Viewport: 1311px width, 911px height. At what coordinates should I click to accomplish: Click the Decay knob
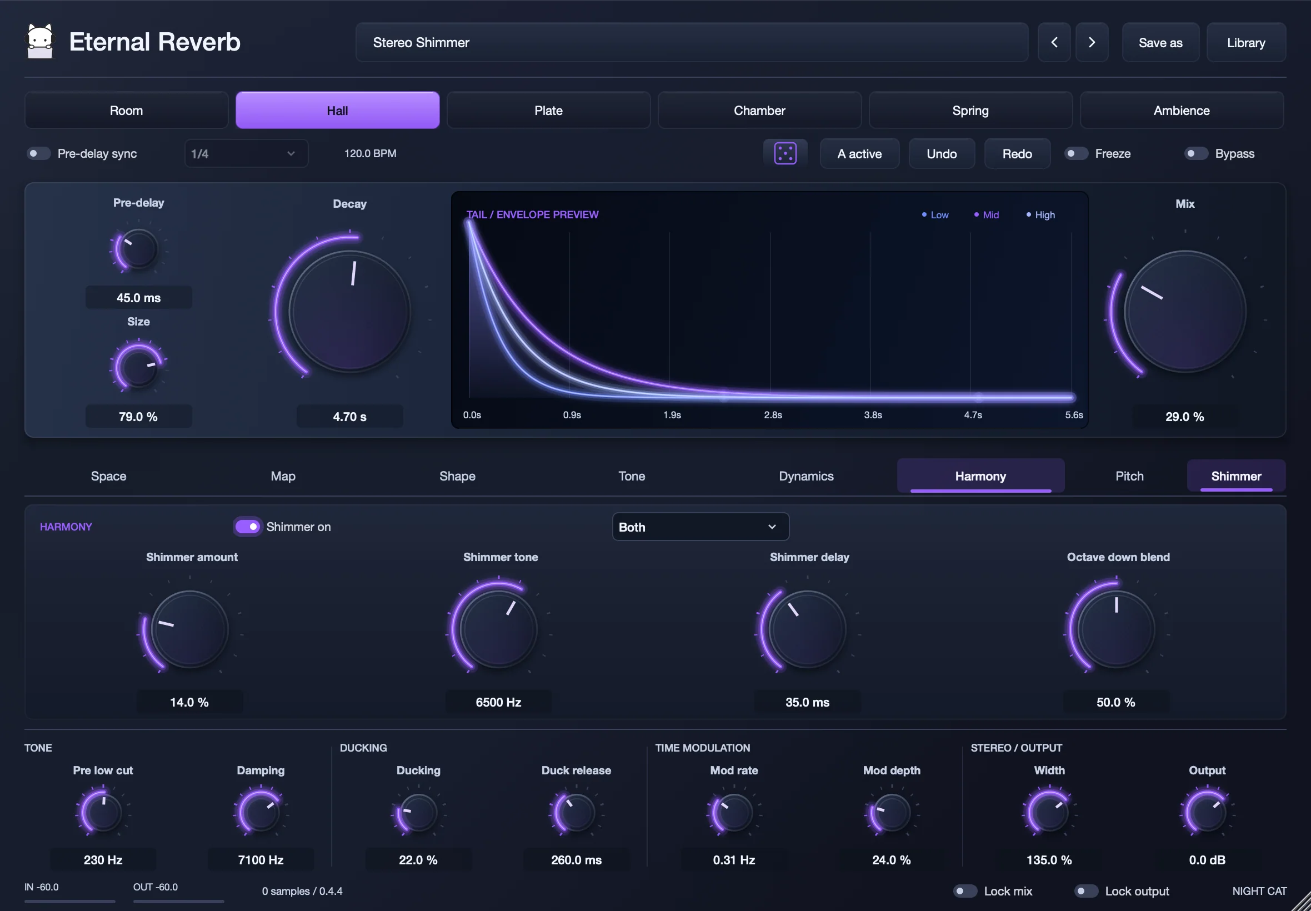(x=349, y=312)
